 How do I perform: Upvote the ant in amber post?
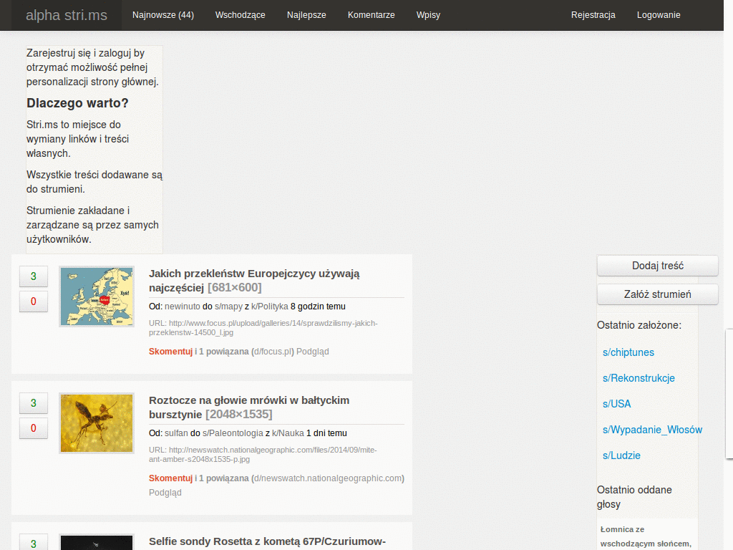(34, 403)
